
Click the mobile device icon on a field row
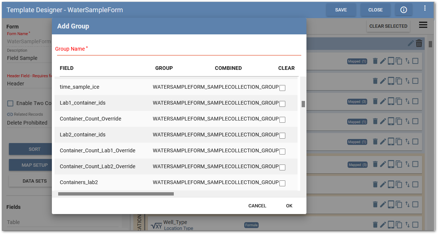click(392, 81)
